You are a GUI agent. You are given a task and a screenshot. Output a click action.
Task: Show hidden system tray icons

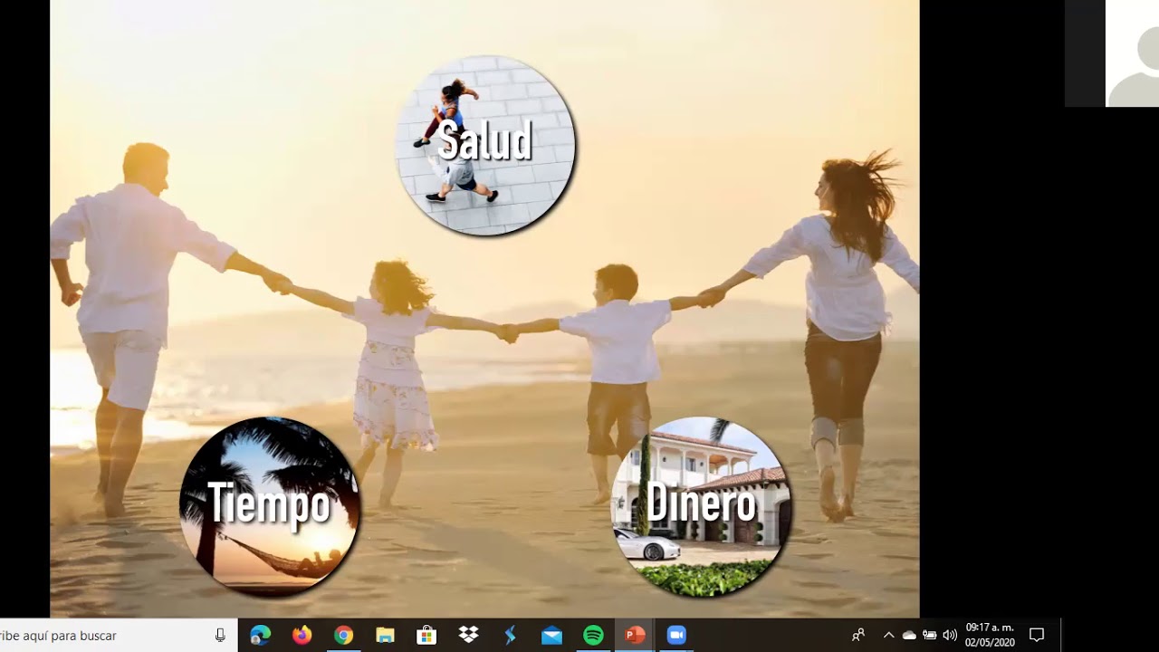click(x=888, y=636)
